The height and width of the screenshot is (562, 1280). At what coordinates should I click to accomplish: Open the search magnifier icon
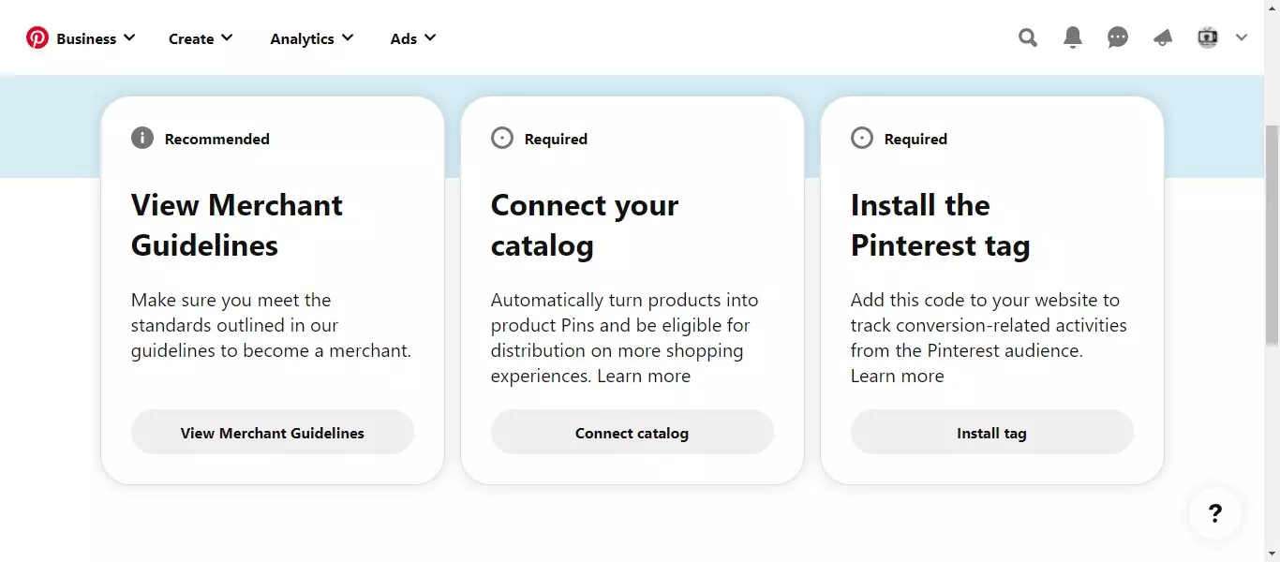point(1028,38)
